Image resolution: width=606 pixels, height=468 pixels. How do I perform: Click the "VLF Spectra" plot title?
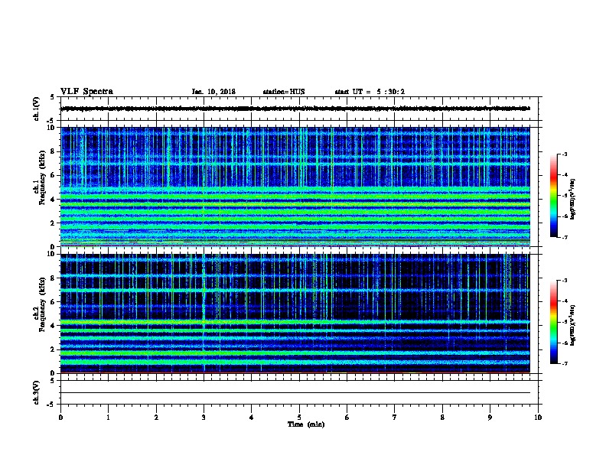pos(86,92)
